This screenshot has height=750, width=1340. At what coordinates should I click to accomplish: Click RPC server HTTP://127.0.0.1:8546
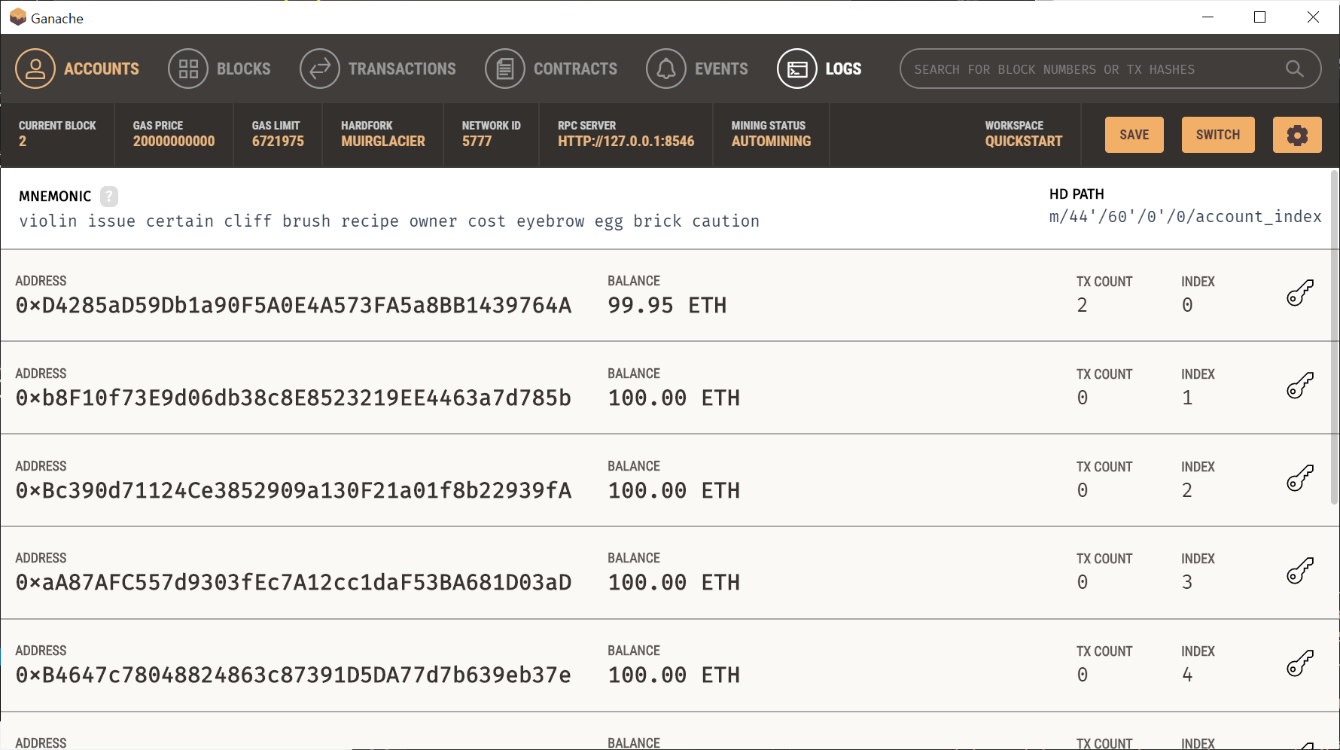(x=626, y=142)
